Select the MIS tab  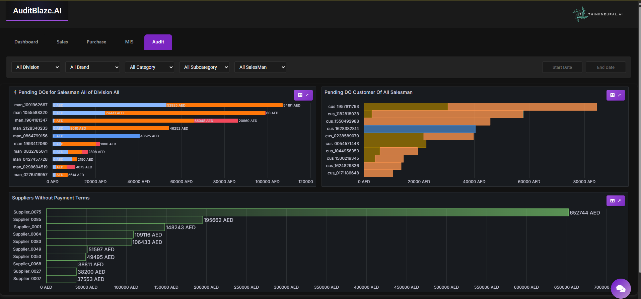pyautogui.click(x=129, y=42)
